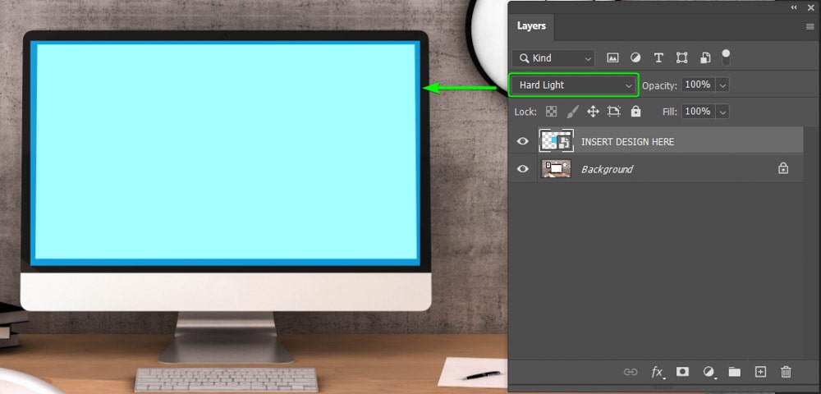Open the Layers panel menu
Screen dimensions: 821x394
point(810,27)
